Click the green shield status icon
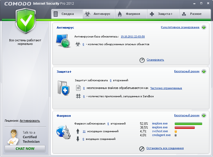This screenshot has width=213, height=157. (x=26, y=21)
